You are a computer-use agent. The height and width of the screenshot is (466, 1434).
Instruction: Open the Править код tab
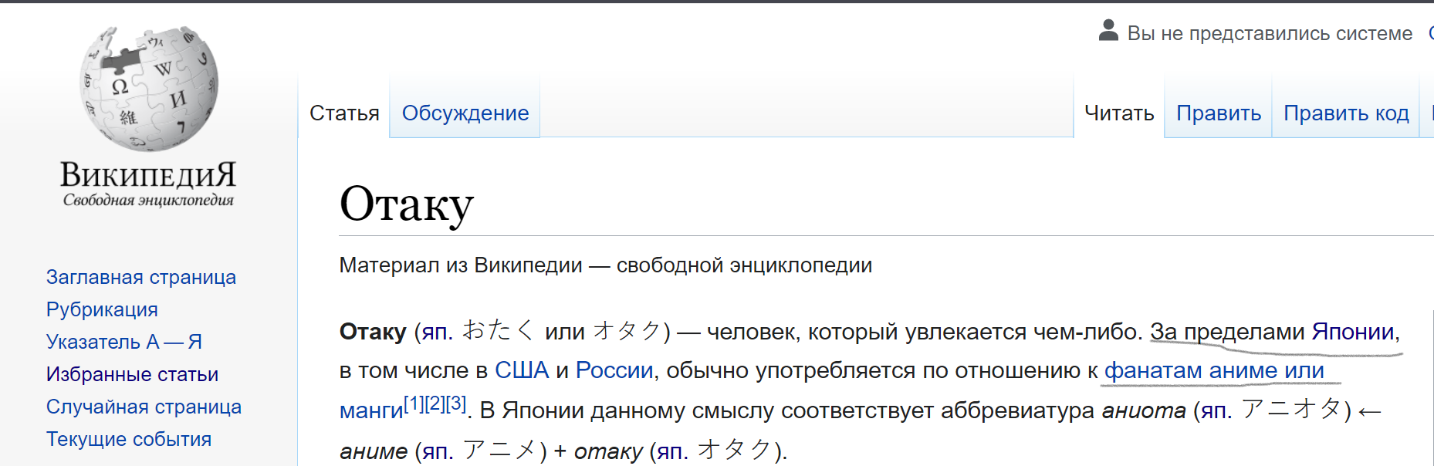click(x=1346, y=113)
